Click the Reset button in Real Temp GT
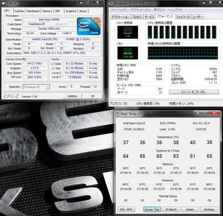This screenshot has width=223, height=216. click(x=190, y=210)
